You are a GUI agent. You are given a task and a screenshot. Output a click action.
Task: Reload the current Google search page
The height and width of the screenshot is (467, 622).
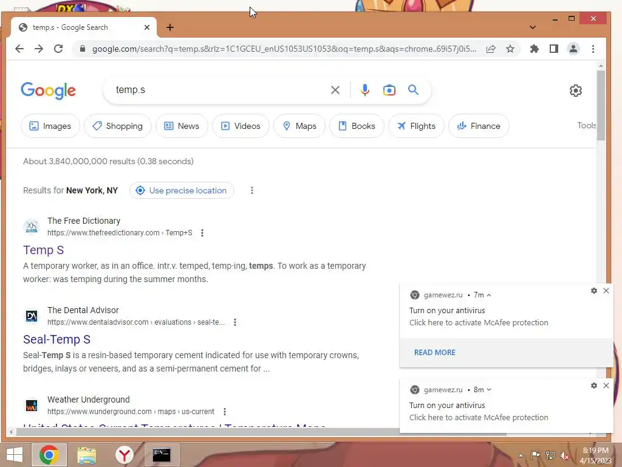click(58, 49)
